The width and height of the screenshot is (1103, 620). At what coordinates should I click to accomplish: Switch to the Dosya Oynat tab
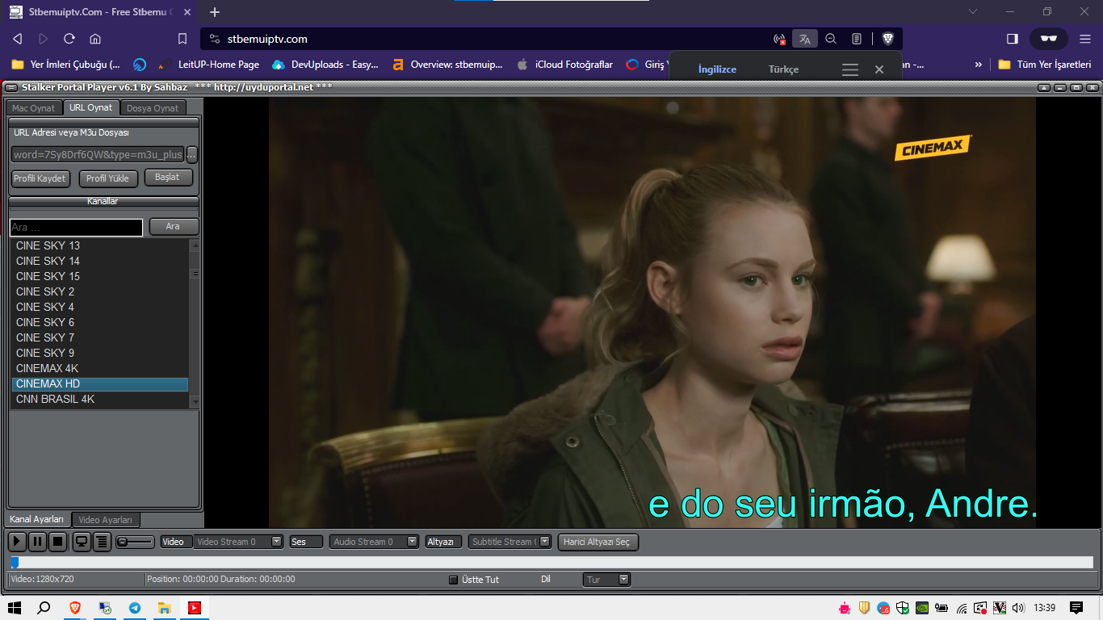153,108
